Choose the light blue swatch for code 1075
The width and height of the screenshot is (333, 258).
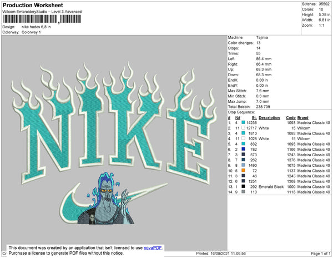243,165
